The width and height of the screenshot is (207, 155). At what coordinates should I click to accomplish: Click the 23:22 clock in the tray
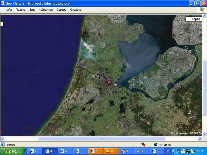click(200, 151)
